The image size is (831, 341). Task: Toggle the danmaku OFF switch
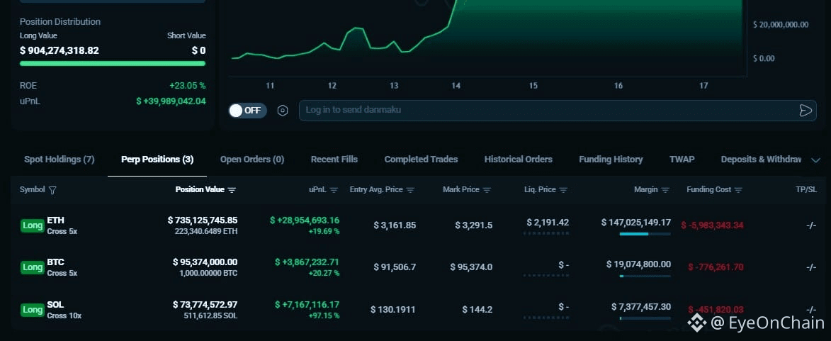[x=247, y=111]
